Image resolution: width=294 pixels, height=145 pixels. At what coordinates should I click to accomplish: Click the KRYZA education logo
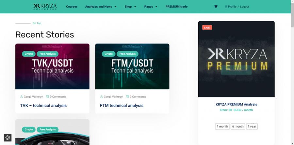coord(45,7)
